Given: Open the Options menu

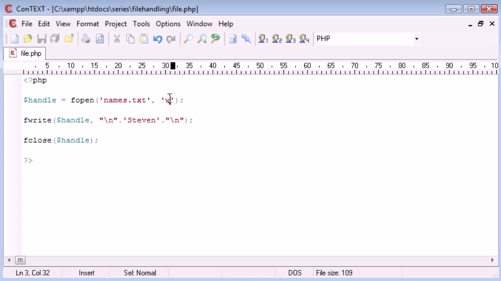Looking at the screenshot, I should (x=168, y=23).
